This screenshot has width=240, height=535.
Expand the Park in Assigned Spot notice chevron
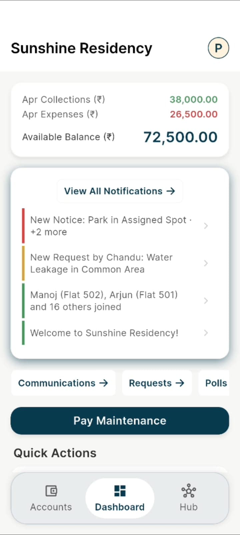pos(206,226)
